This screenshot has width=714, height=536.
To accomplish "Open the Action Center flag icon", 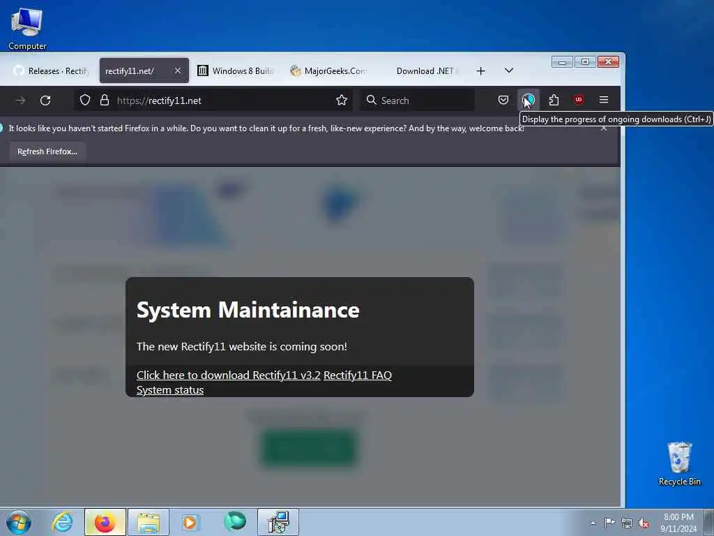I will click(609, 523).
